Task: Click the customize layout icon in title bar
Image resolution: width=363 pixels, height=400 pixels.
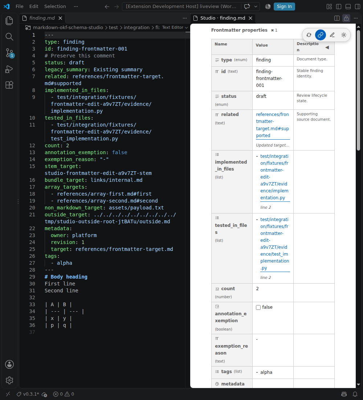Action: pyautogui.click(x=329, y=7)
